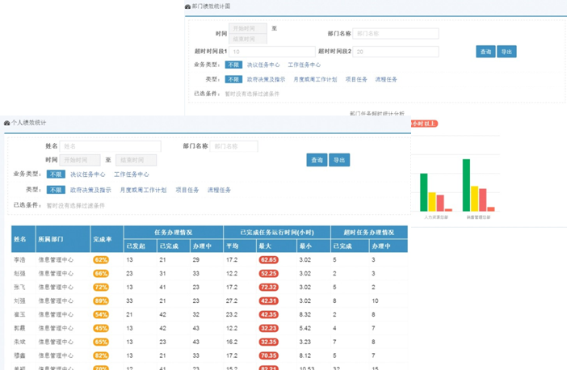Click the 82% completion rate badge
This screenshot has height=370, width=567.
[x=101, y=356]
